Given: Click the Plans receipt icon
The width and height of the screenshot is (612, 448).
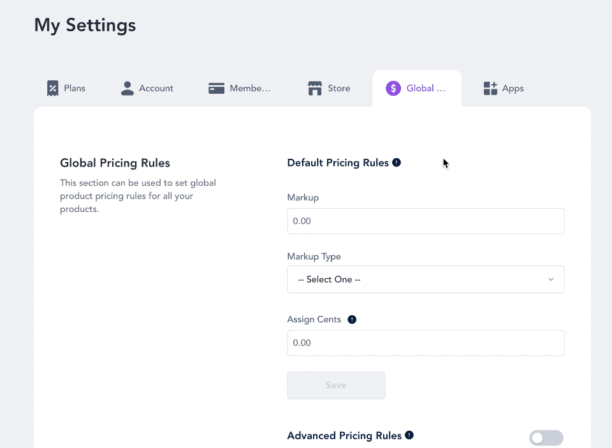Looking at the screenshot, I should [53, 88].
